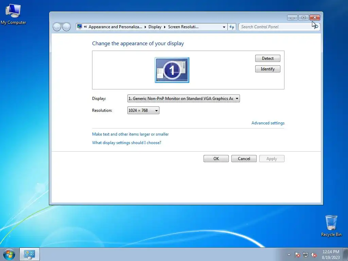Click the network tray icon
The image size is (348, 261).
306,255
